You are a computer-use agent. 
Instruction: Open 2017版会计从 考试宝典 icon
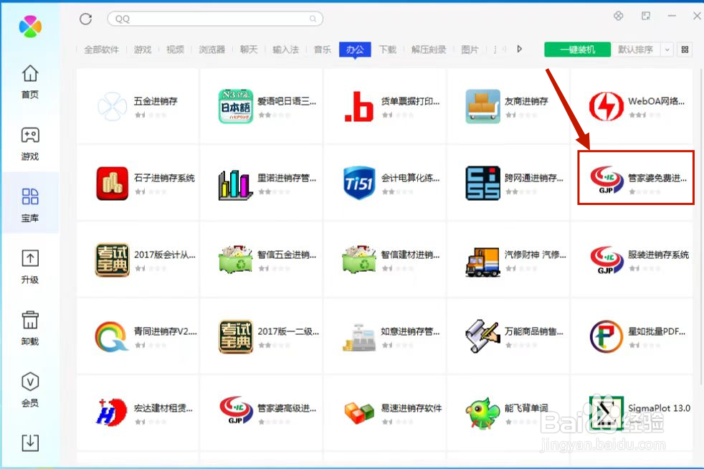pos(113,260)
